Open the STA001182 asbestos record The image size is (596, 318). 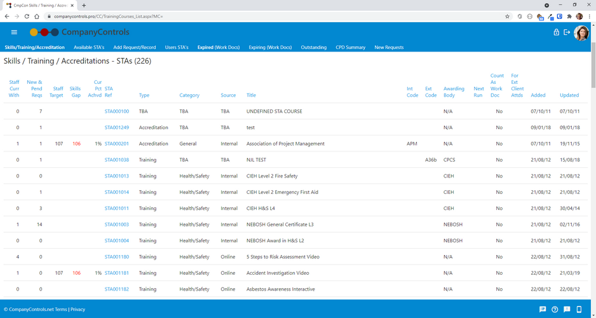point(117,289)
